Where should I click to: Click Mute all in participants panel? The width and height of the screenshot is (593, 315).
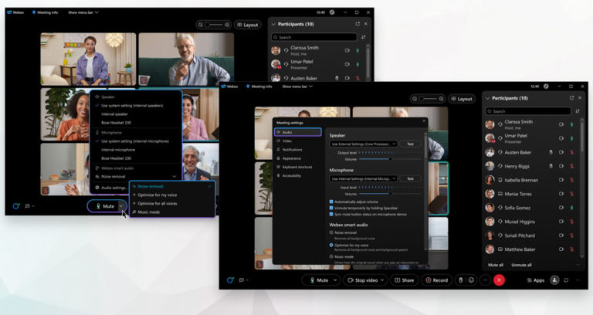pyautogui.click(x=496, y=265)
